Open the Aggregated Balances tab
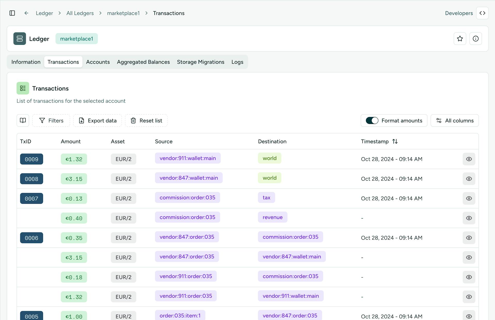 point(143,62)
